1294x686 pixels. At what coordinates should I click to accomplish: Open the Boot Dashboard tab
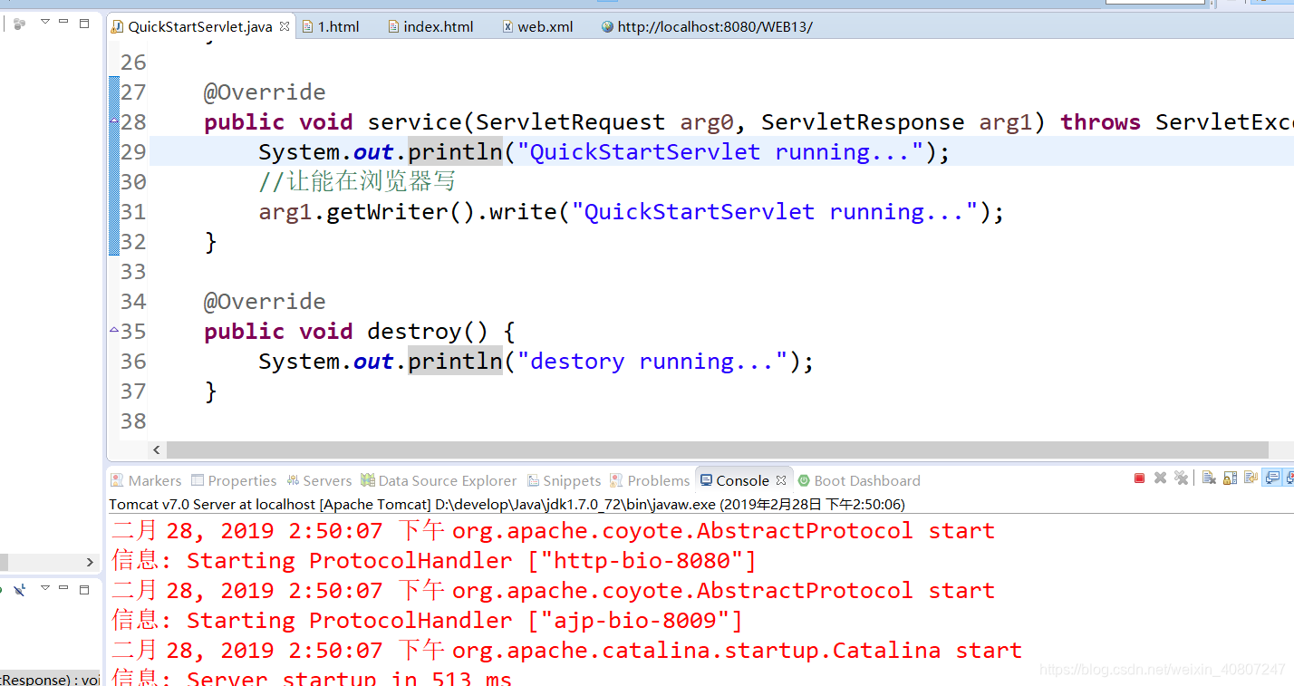point(858,480)
